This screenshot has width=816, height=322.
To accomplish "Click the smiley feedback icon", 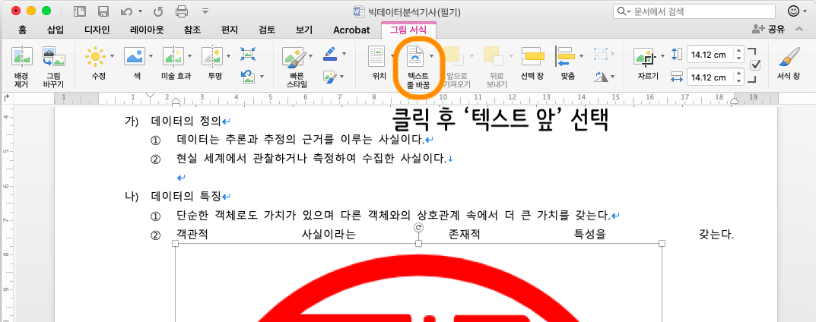I will click(x=794, y=11).
